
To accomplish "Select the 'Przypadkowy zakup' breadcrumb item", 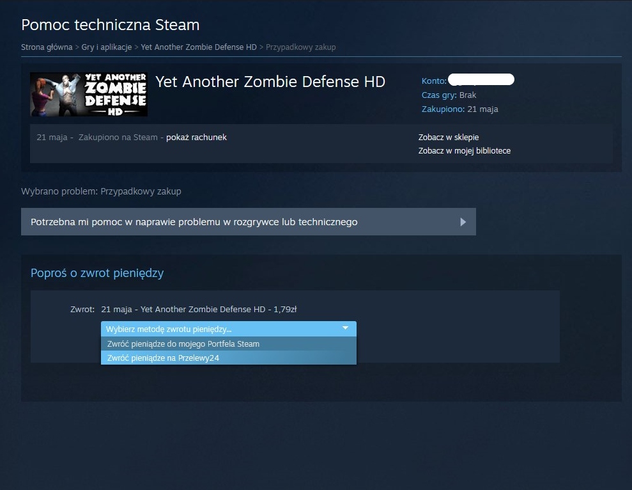I will point(301,47).
